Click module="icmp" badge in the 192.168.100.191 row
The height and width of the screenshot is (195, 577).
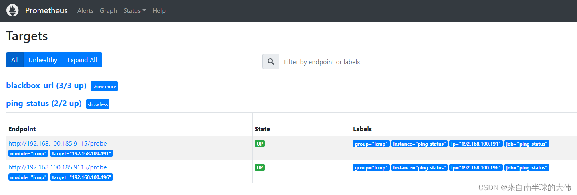coord(28,153)
